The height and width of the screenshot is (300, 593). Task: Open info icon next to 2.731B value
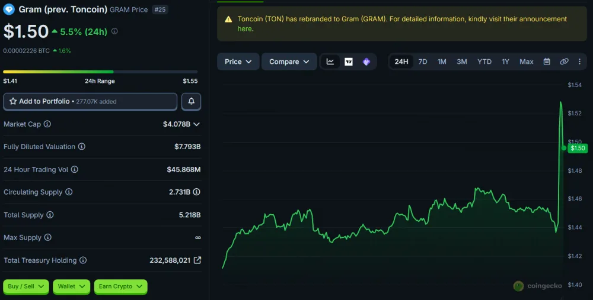[197, 192]
